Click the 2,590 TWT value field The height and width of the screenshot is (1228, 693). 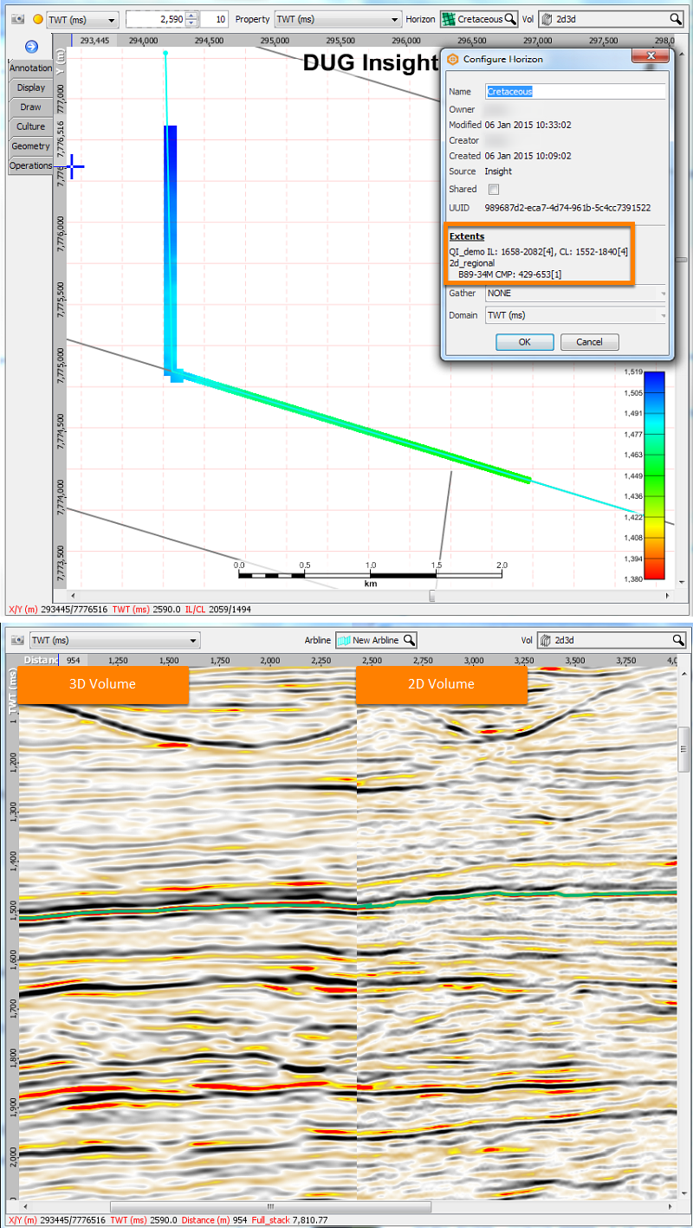(x=156, y=19)
